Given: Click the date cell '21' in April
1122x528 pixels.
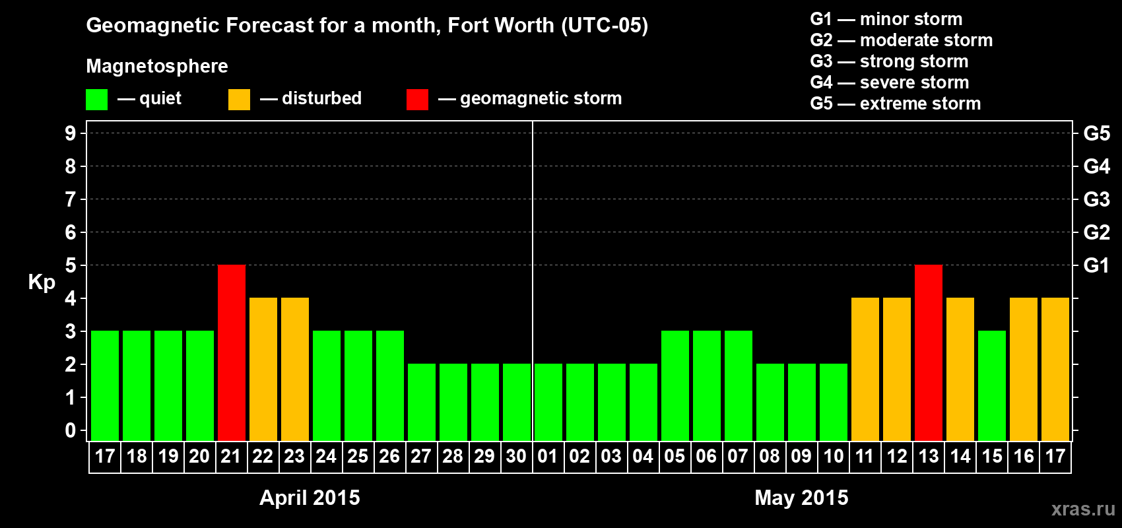Looking at the screenshot, I should point(232,457).
